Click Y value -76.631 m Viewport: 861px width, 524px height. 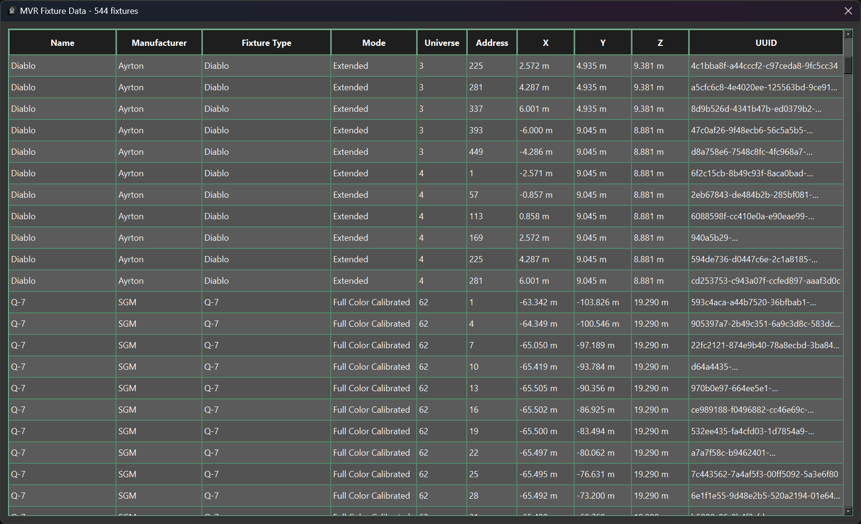[x=603, y=474]
